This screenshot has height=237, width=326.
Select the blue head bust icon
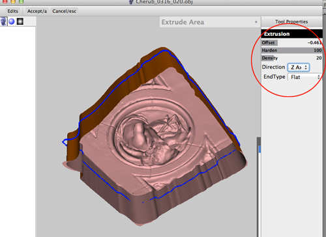tap(3, 21)
